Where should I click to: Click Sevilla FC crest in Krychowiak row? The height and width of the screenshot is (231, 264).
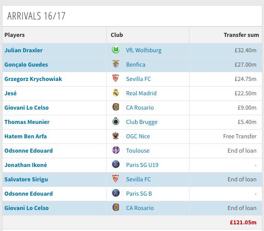116,78
